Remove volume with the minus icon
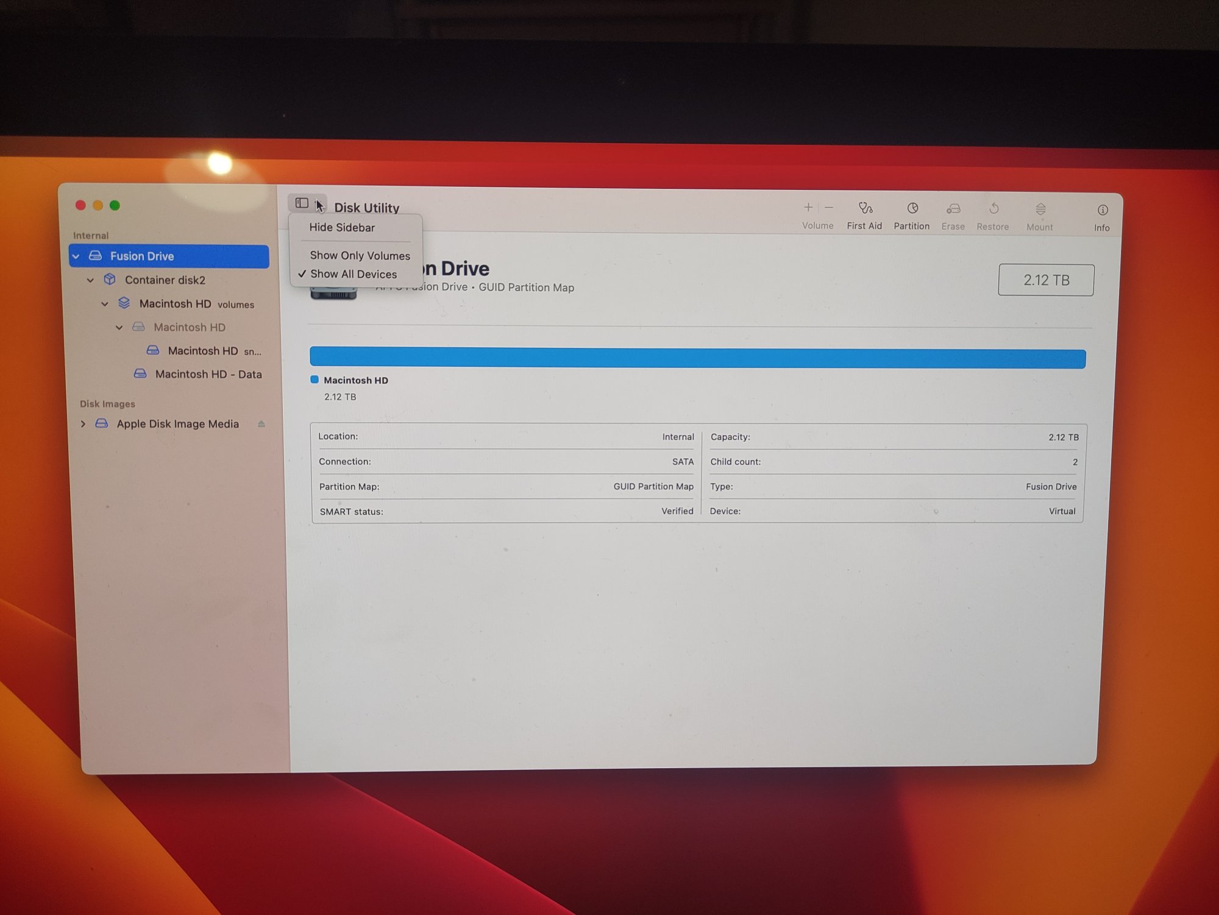1219x915 pixels. [x=829, y=208]
